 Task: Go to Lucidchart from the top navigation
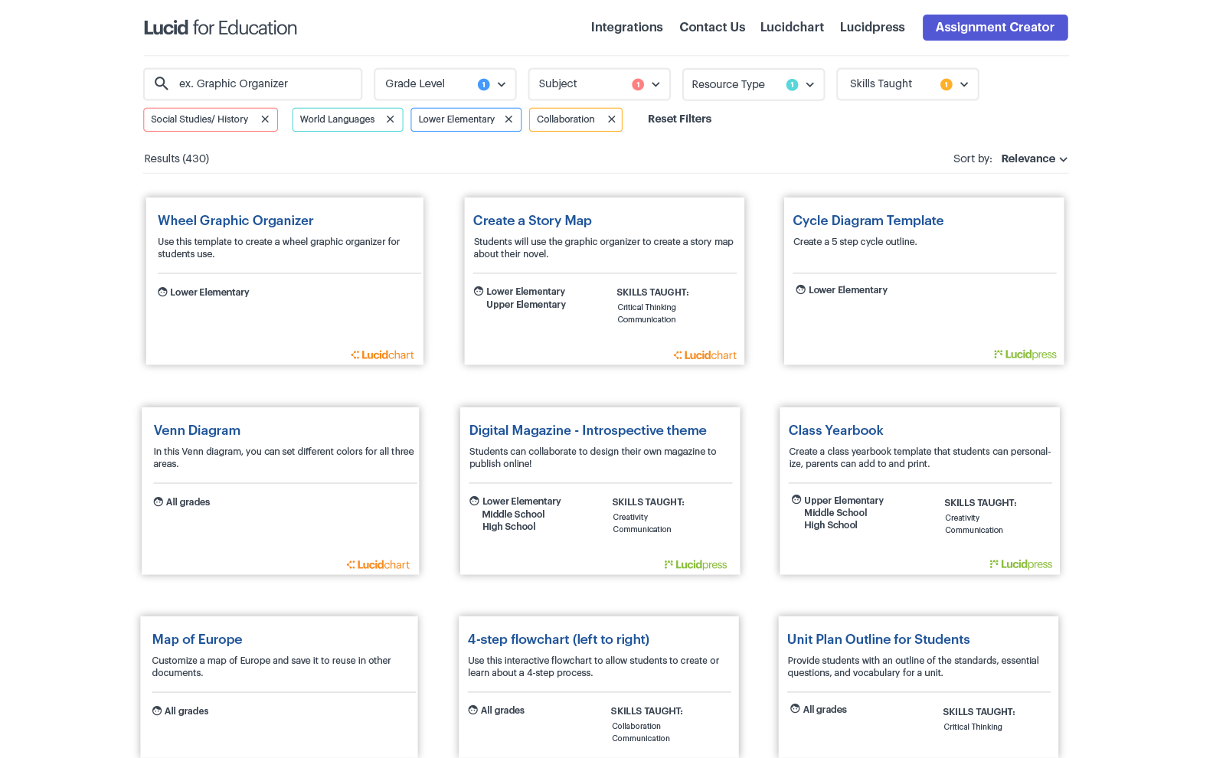[x=792, y=28]
